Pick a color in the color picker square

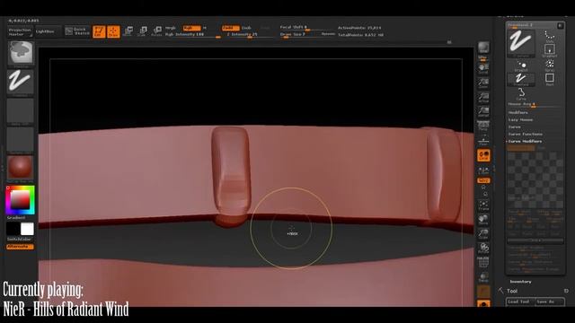click(20, 200)
